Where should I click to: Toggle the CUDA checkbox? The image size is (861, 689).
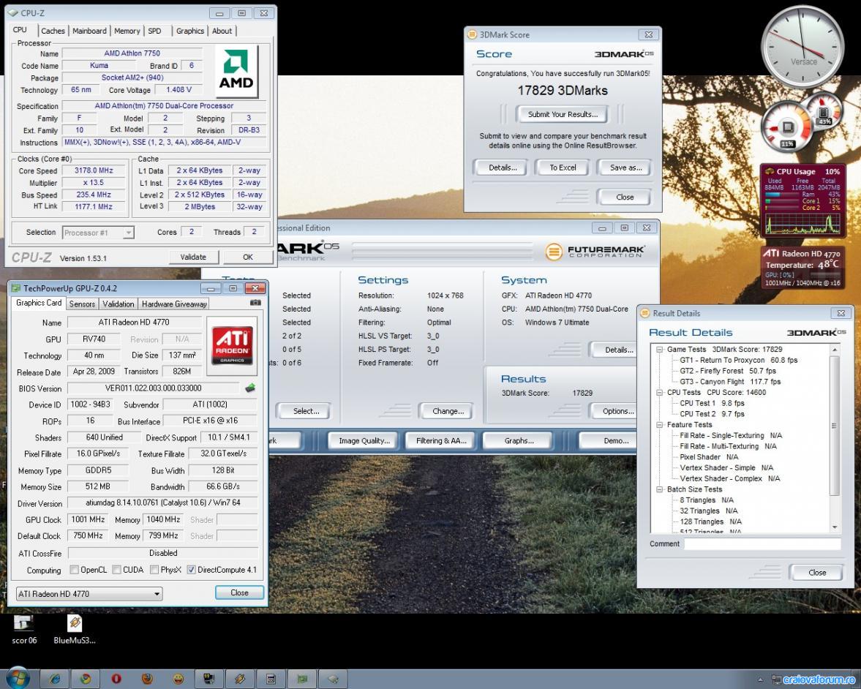116,569
